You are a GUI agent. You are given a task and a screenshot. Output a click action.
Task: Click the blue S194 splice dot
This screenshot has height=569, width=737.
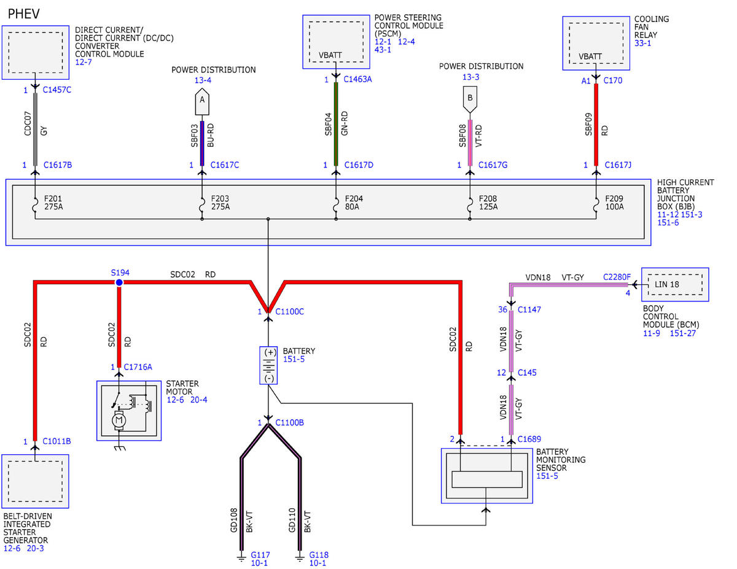(x=119, y=282)
